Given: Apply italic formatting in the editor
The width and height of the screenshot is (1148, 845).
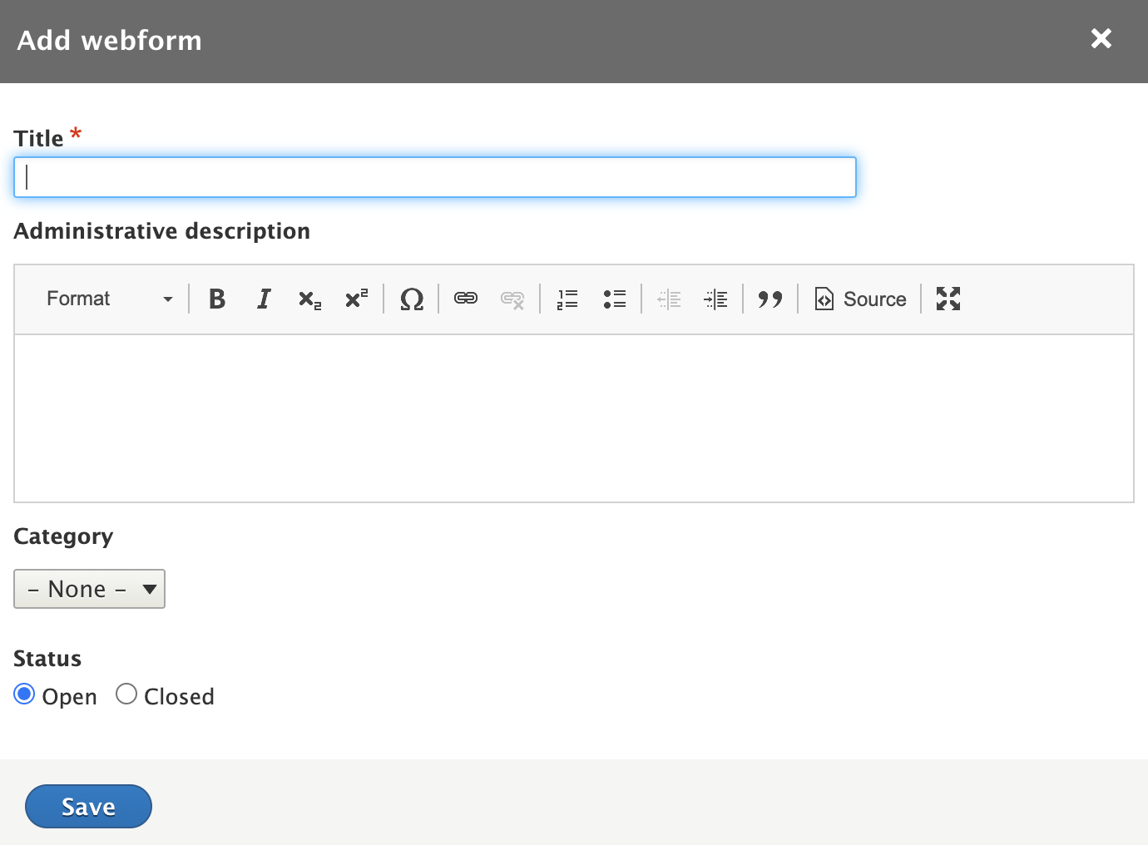Looking at the screenshot, I should [x=264, y=299].
